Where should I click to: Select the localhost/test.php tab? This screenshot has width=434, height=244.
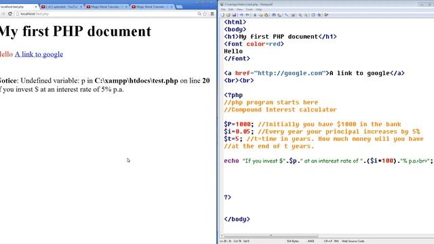[19, 7]
